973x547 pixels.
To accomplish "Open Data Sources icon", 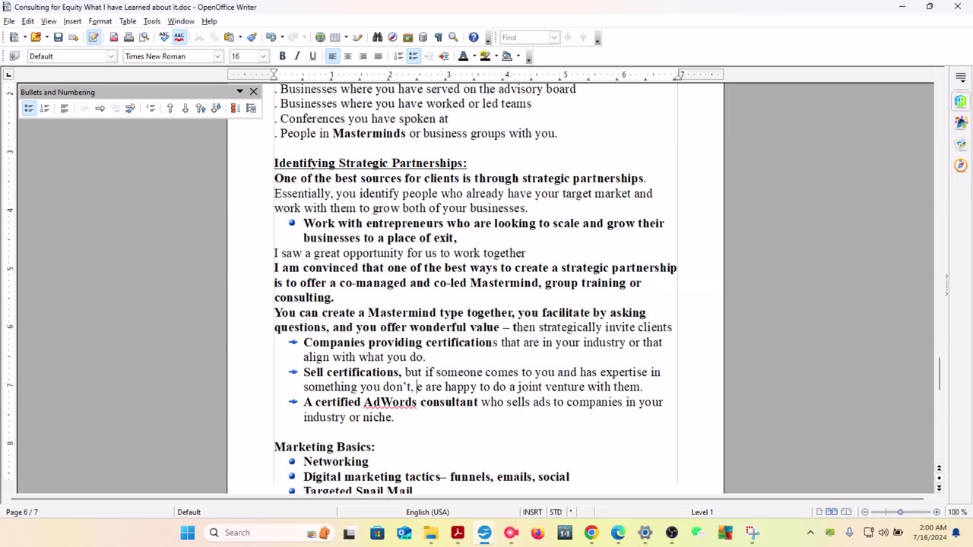I will (x=423, y=36).
